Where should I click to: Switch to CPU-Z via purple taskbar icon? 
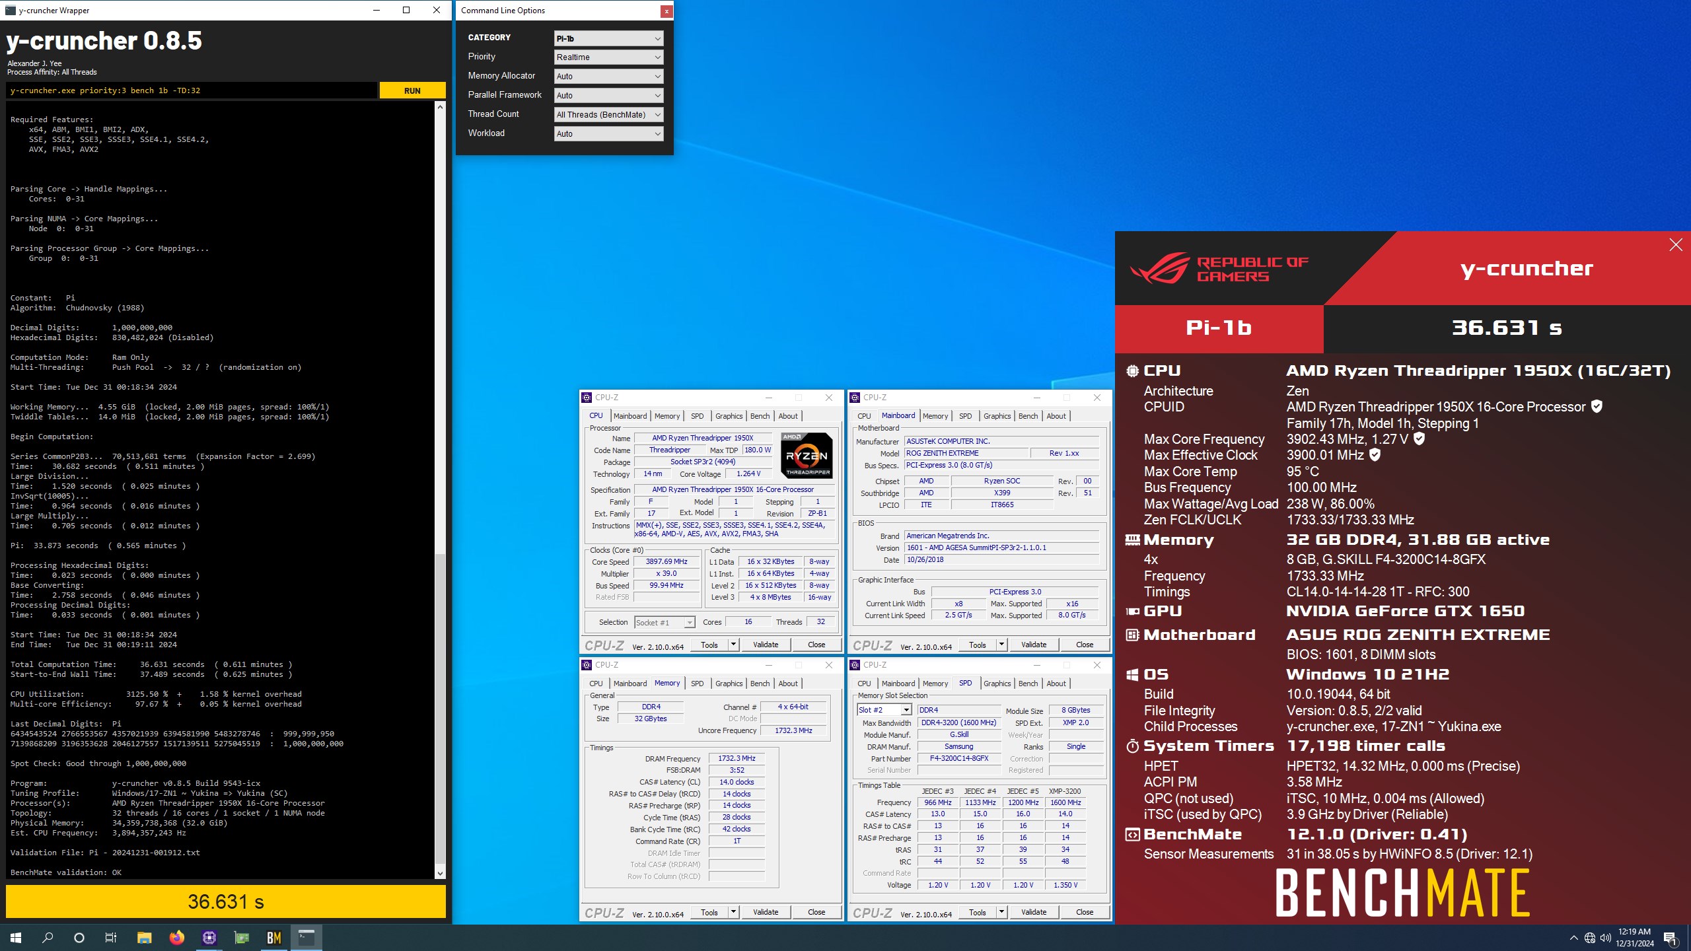coord(209,938)
